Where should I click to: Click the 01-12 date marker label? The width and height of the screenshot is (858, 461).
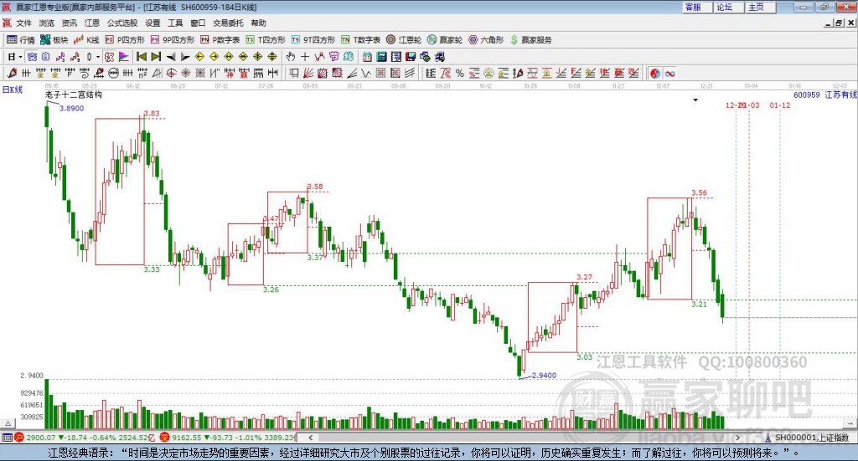(780, 105)
